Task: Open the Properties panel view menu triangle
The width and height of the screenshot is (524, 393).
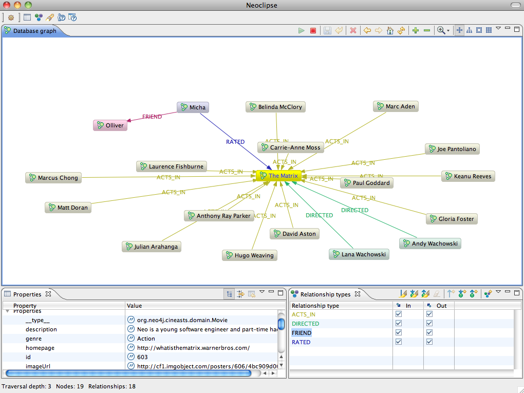Action: (x=262, y=292)
